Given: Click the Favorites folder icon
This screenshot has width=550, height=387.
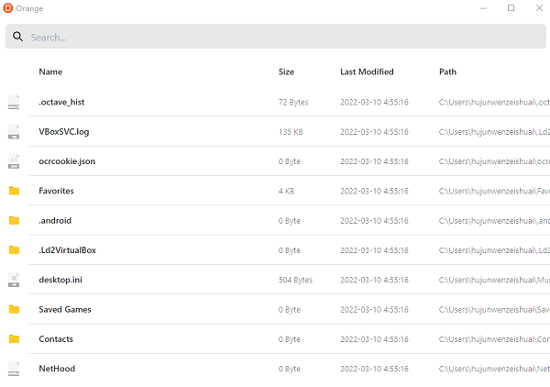Looking at the screenshot, I should click(x=14, y=191).
